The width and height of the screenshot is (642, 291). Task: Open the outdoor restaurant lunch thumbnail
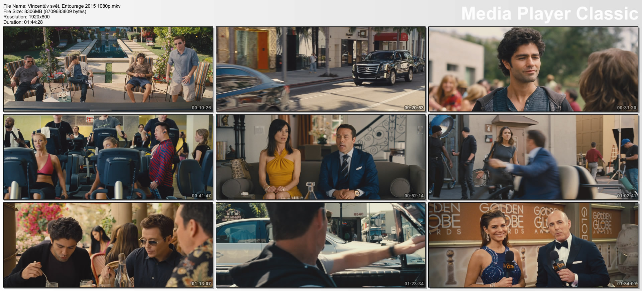coord(108,245)
